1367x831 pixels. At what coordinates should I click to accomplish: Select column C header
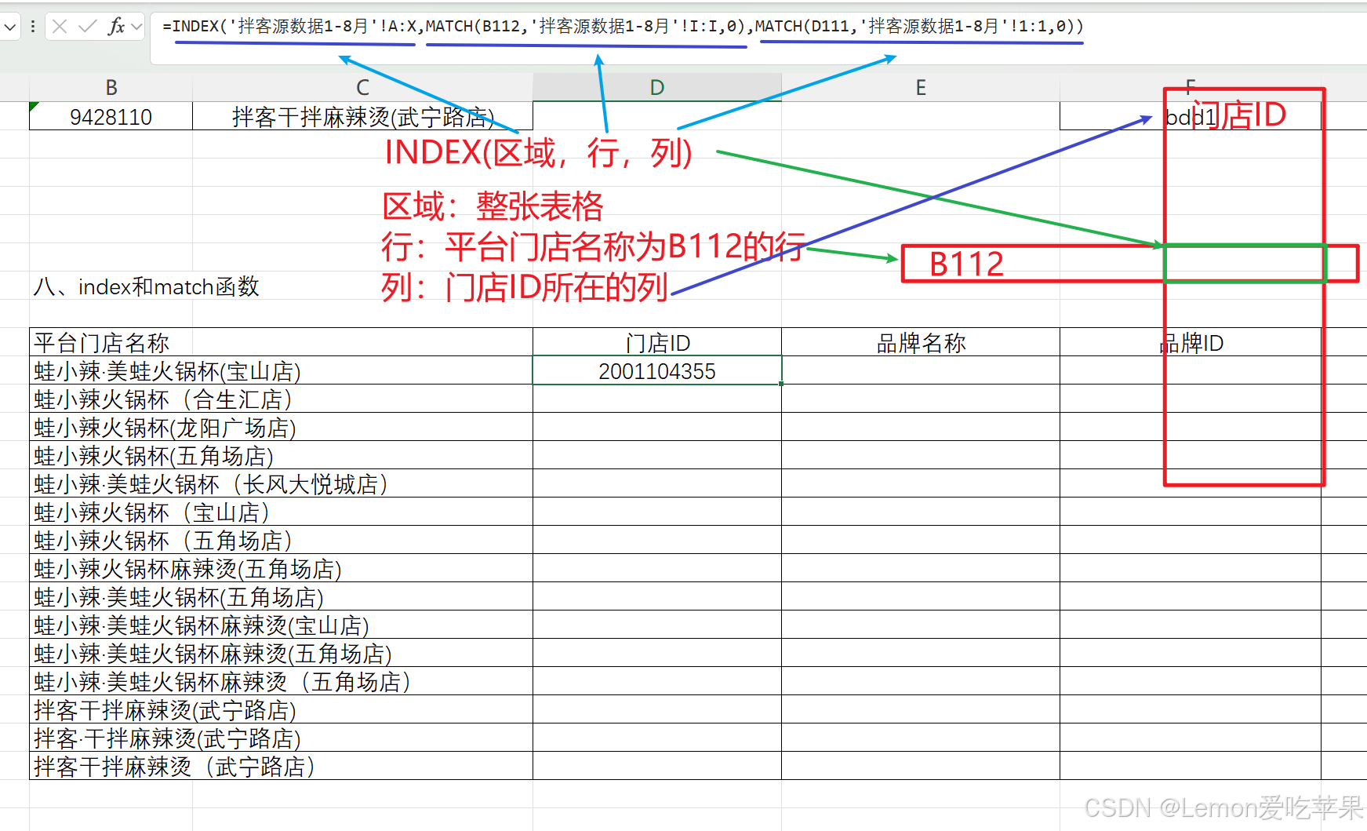click(362, 87)
